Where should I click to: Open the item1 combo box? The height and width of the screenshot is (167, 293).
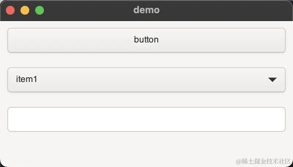(x=146, y=80)
